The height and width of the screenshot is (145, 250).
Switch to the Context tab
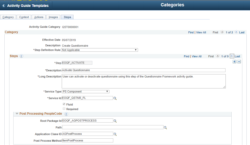[24, 17]
